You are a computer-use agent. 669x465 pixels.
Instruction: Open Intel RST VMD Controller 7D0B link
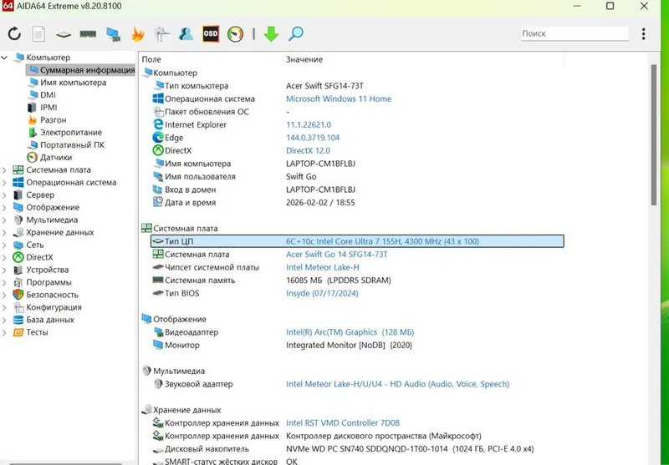click(343, 423)
